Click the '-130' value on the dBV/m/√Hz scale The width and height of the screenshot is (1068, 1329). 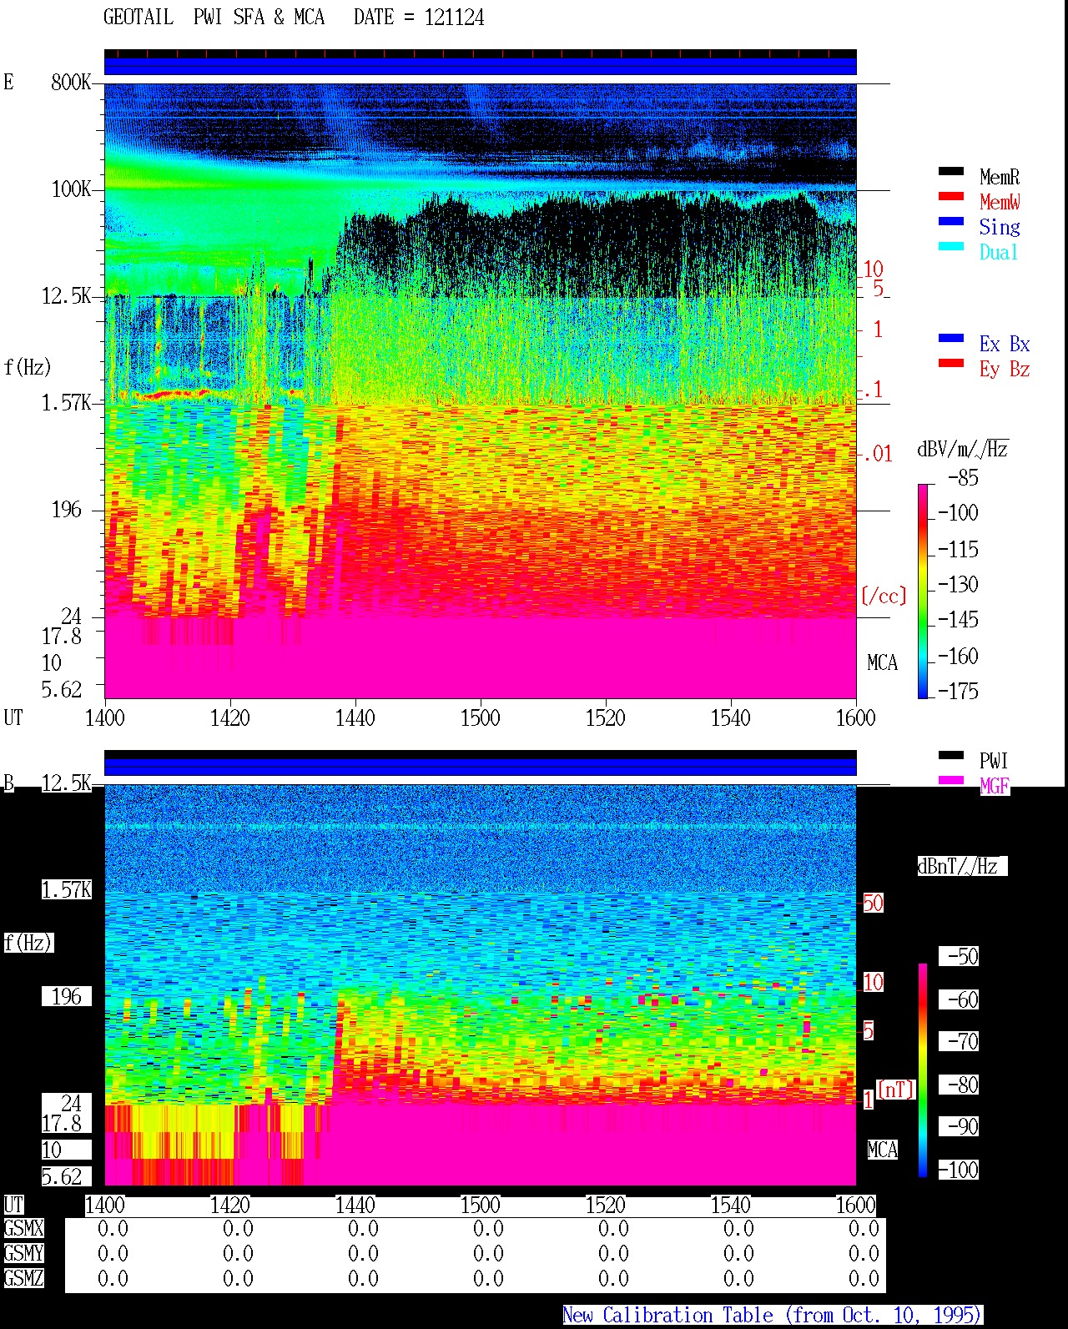[x=958, y=584]
